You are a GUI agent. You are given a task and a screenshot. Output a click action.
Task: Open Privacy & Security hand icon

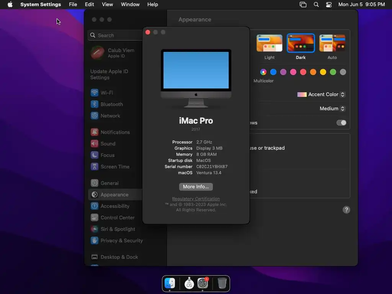click(95, 240)
